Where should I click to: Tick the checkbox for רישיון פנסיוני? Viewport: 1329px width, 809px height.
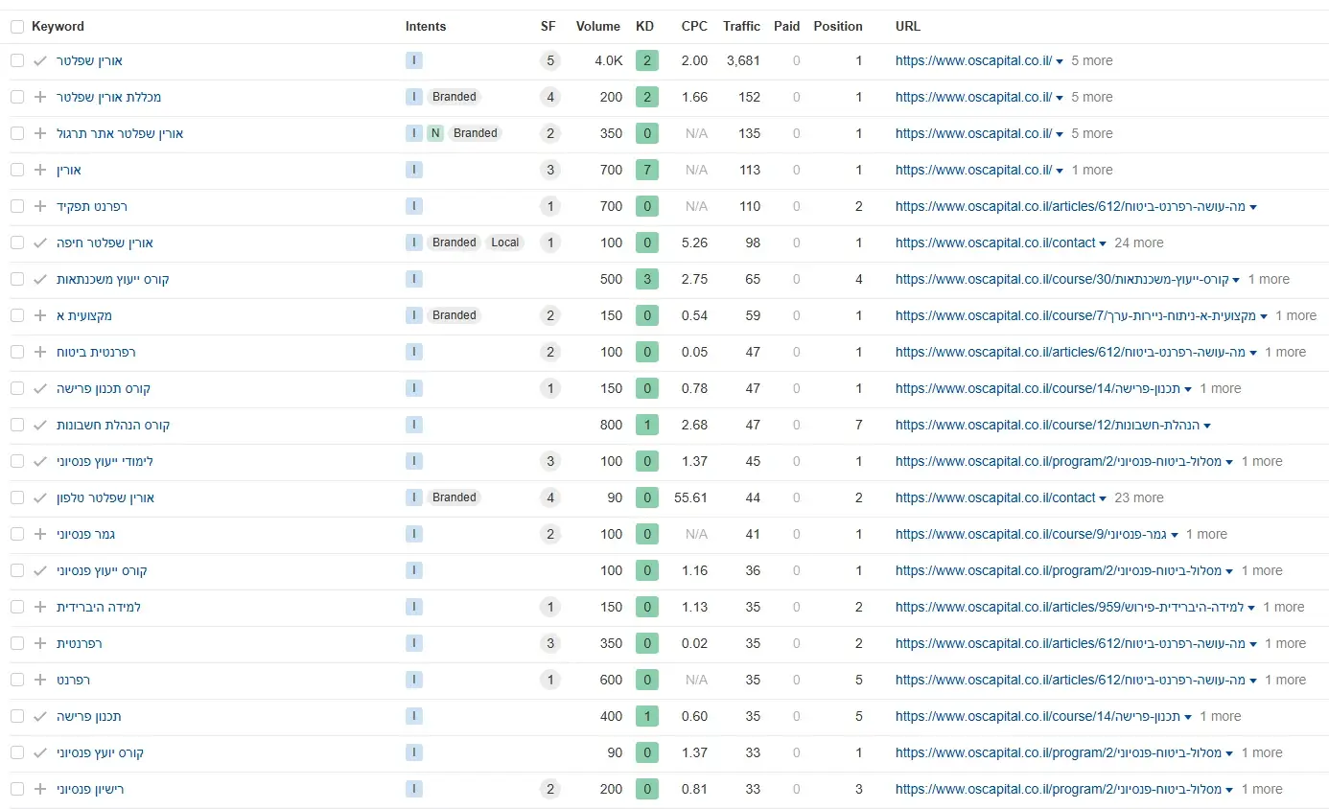[17, 789]
